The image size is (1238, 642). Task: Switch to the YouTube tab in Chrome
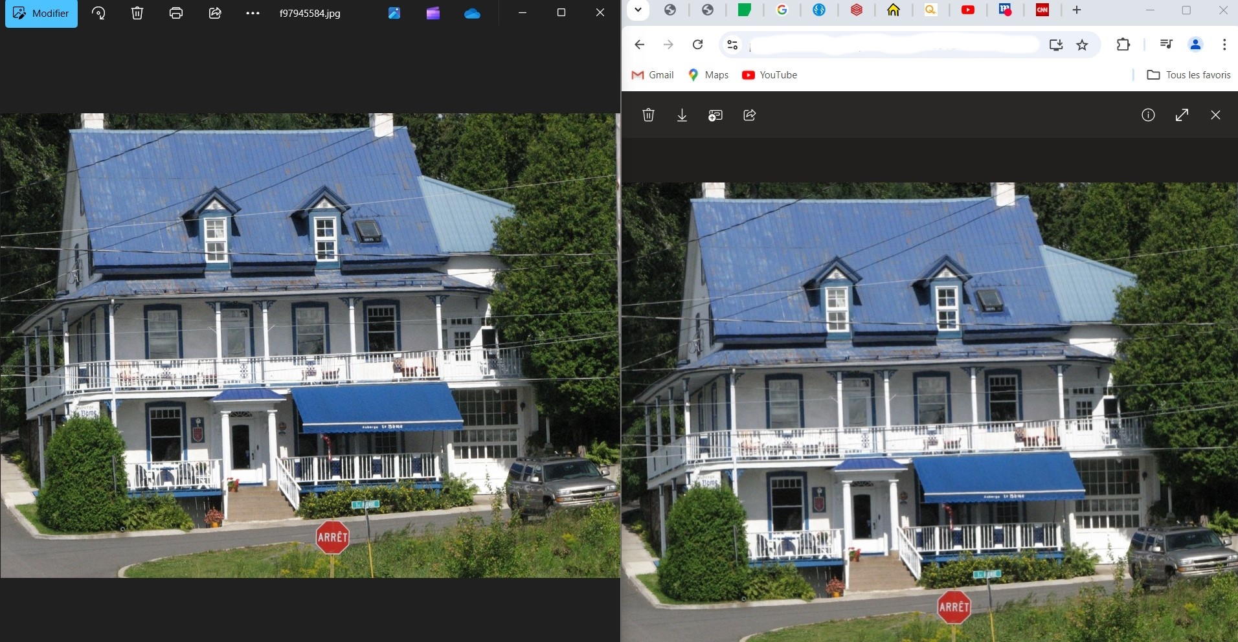968,10
